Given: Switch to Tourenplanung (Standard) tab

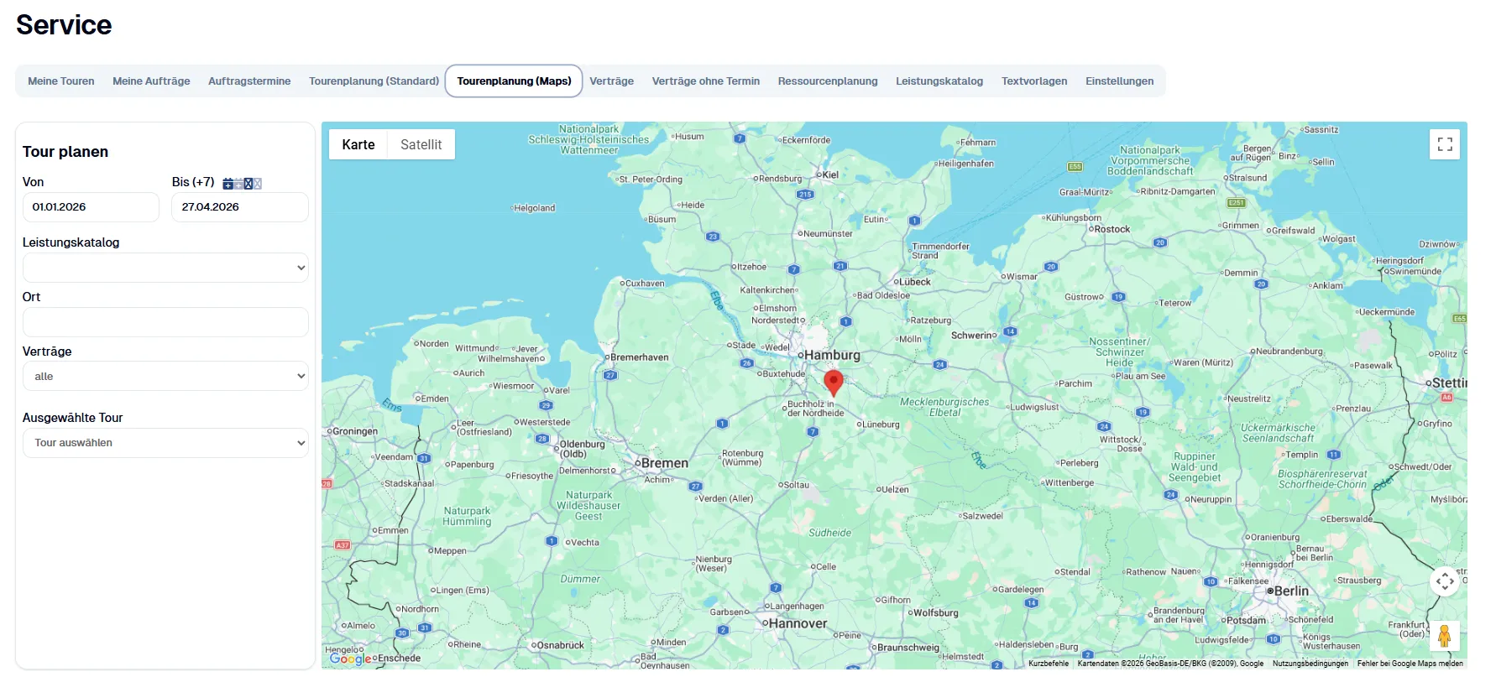Looking at the screenshot, I should tap(374, 81).
